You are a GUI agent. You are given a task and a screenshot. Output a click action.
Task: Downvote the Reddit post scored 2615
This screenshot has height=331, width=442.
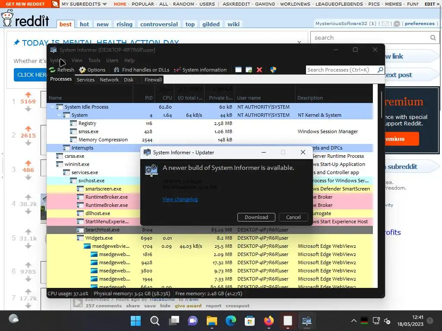[28, 143]
